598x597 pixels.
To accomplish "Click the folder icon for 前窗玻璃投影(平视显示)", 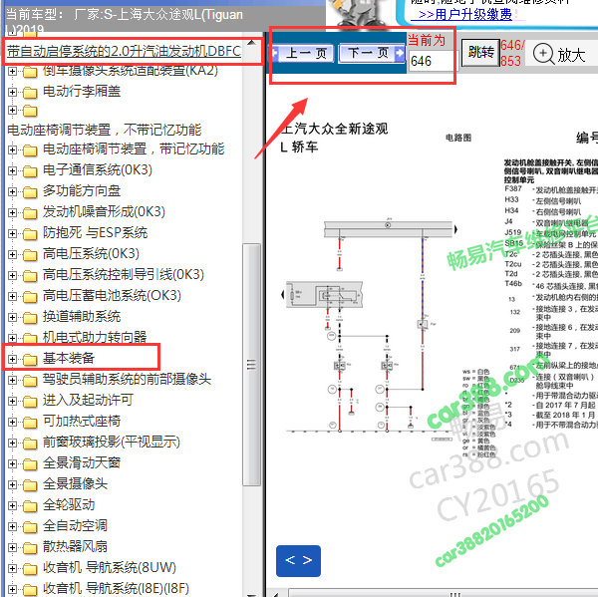I will (30, 444).
